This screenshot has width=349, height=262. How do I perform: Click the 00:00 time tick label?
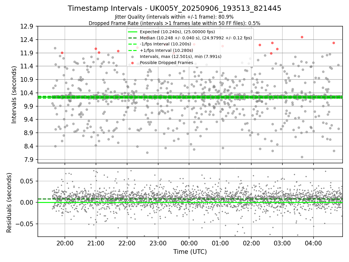pos(189,243)
